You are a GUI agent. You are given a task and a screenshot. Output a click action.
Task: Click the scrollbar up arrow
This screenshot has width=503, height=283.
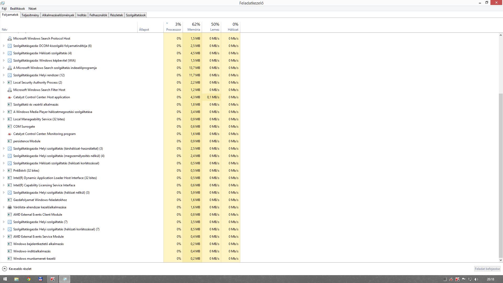(501, 35)
